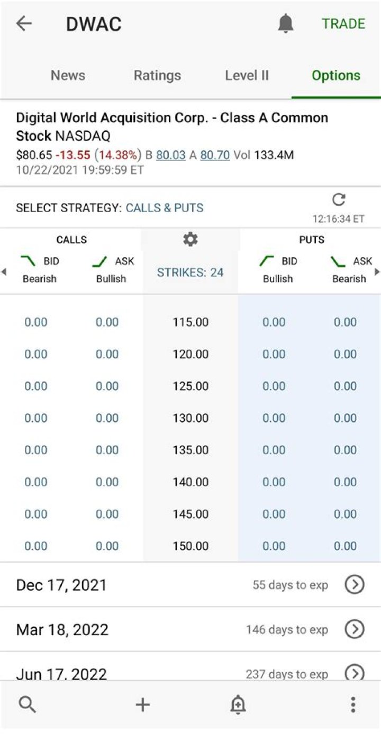Change the STRIKES: 24 count
This screenshot has height=742, width=381.
[x=190, y=273]
